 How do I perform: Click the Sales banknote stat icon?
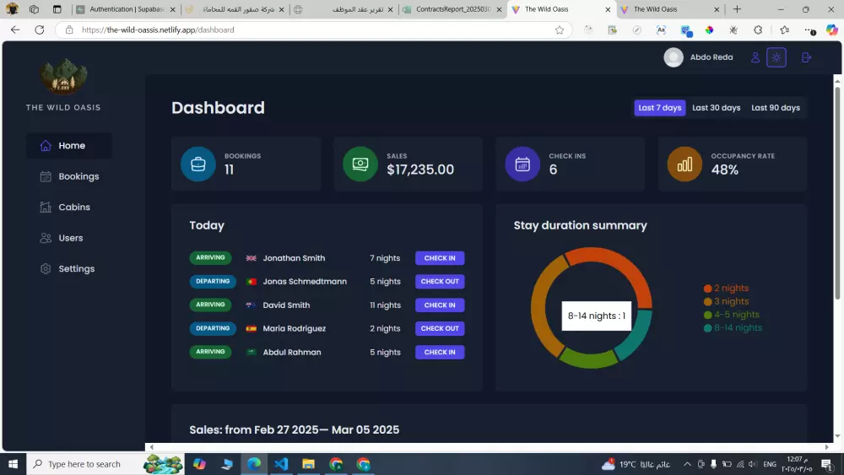click(360, 164)
